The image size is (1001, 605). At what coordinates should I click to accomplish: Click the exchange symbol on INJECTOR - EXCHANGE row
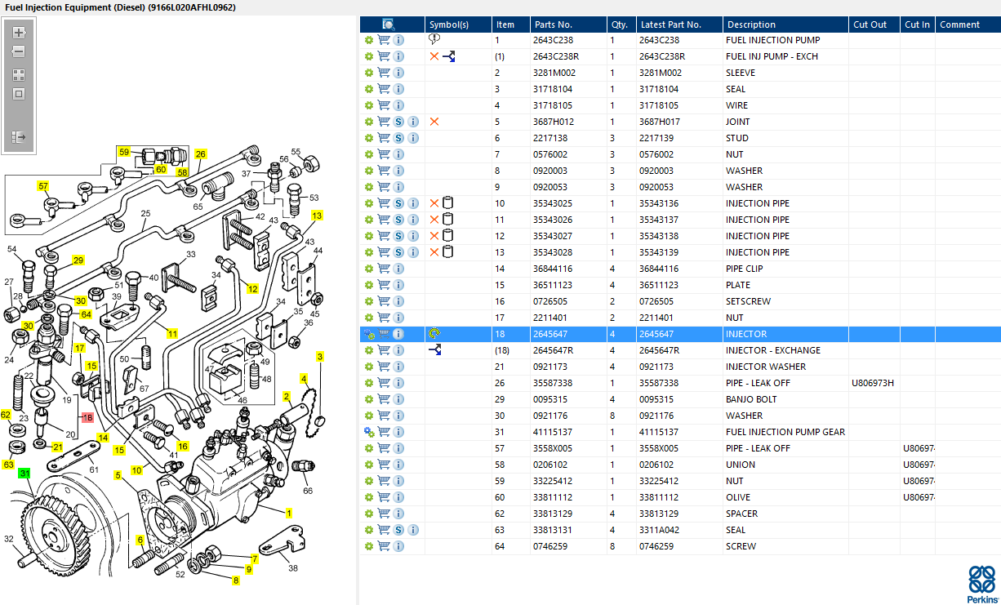pos(435,350)
